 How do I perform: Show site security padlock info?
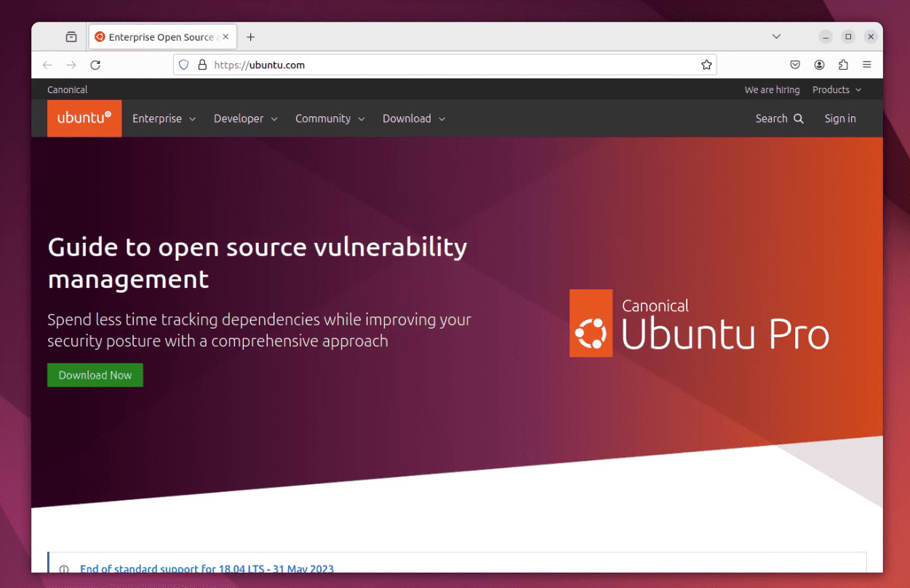point(203,65)
